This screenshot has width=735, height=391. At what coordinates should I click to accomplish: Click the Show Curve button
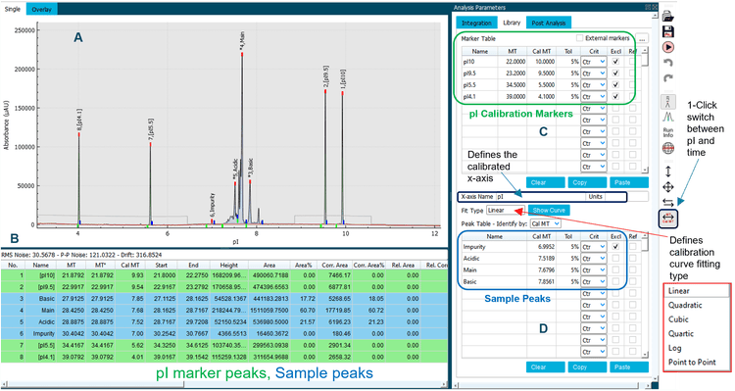549,210
